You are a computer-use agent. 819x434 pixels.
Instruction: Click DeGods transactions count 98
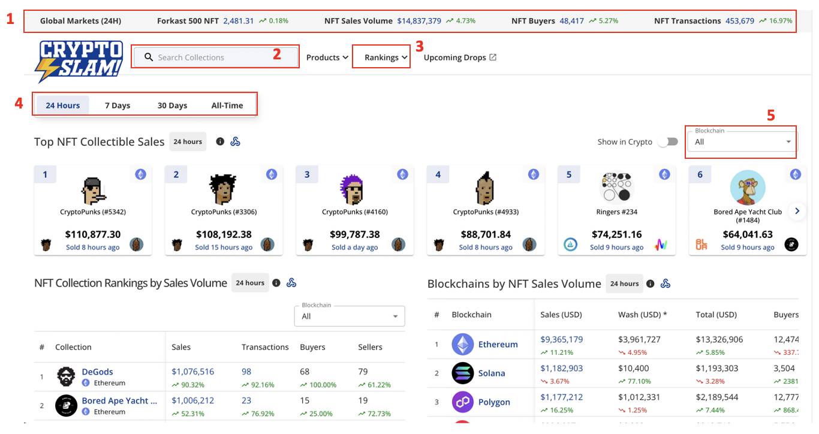(x=246, y=372)
